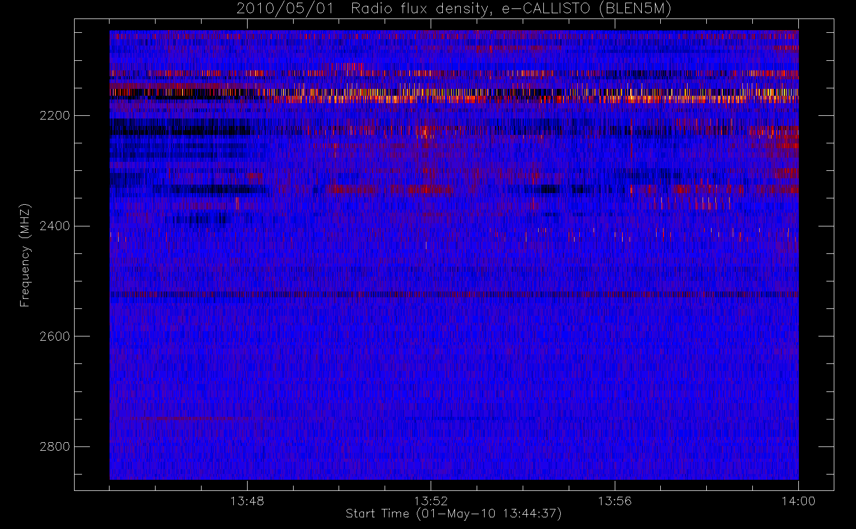Click the 2600 frequency tick label

coord(54,336)
